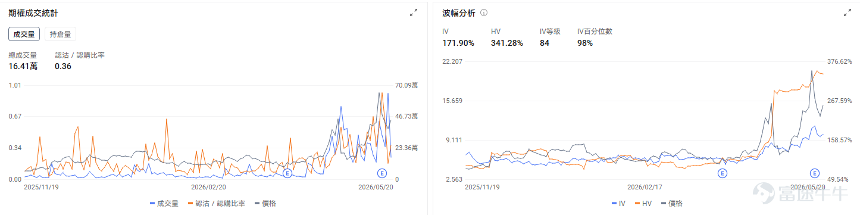Click the 總成交量 label
Image resolution: width=860 pixels, height=215 pixels.
click(x=23, y=55)
